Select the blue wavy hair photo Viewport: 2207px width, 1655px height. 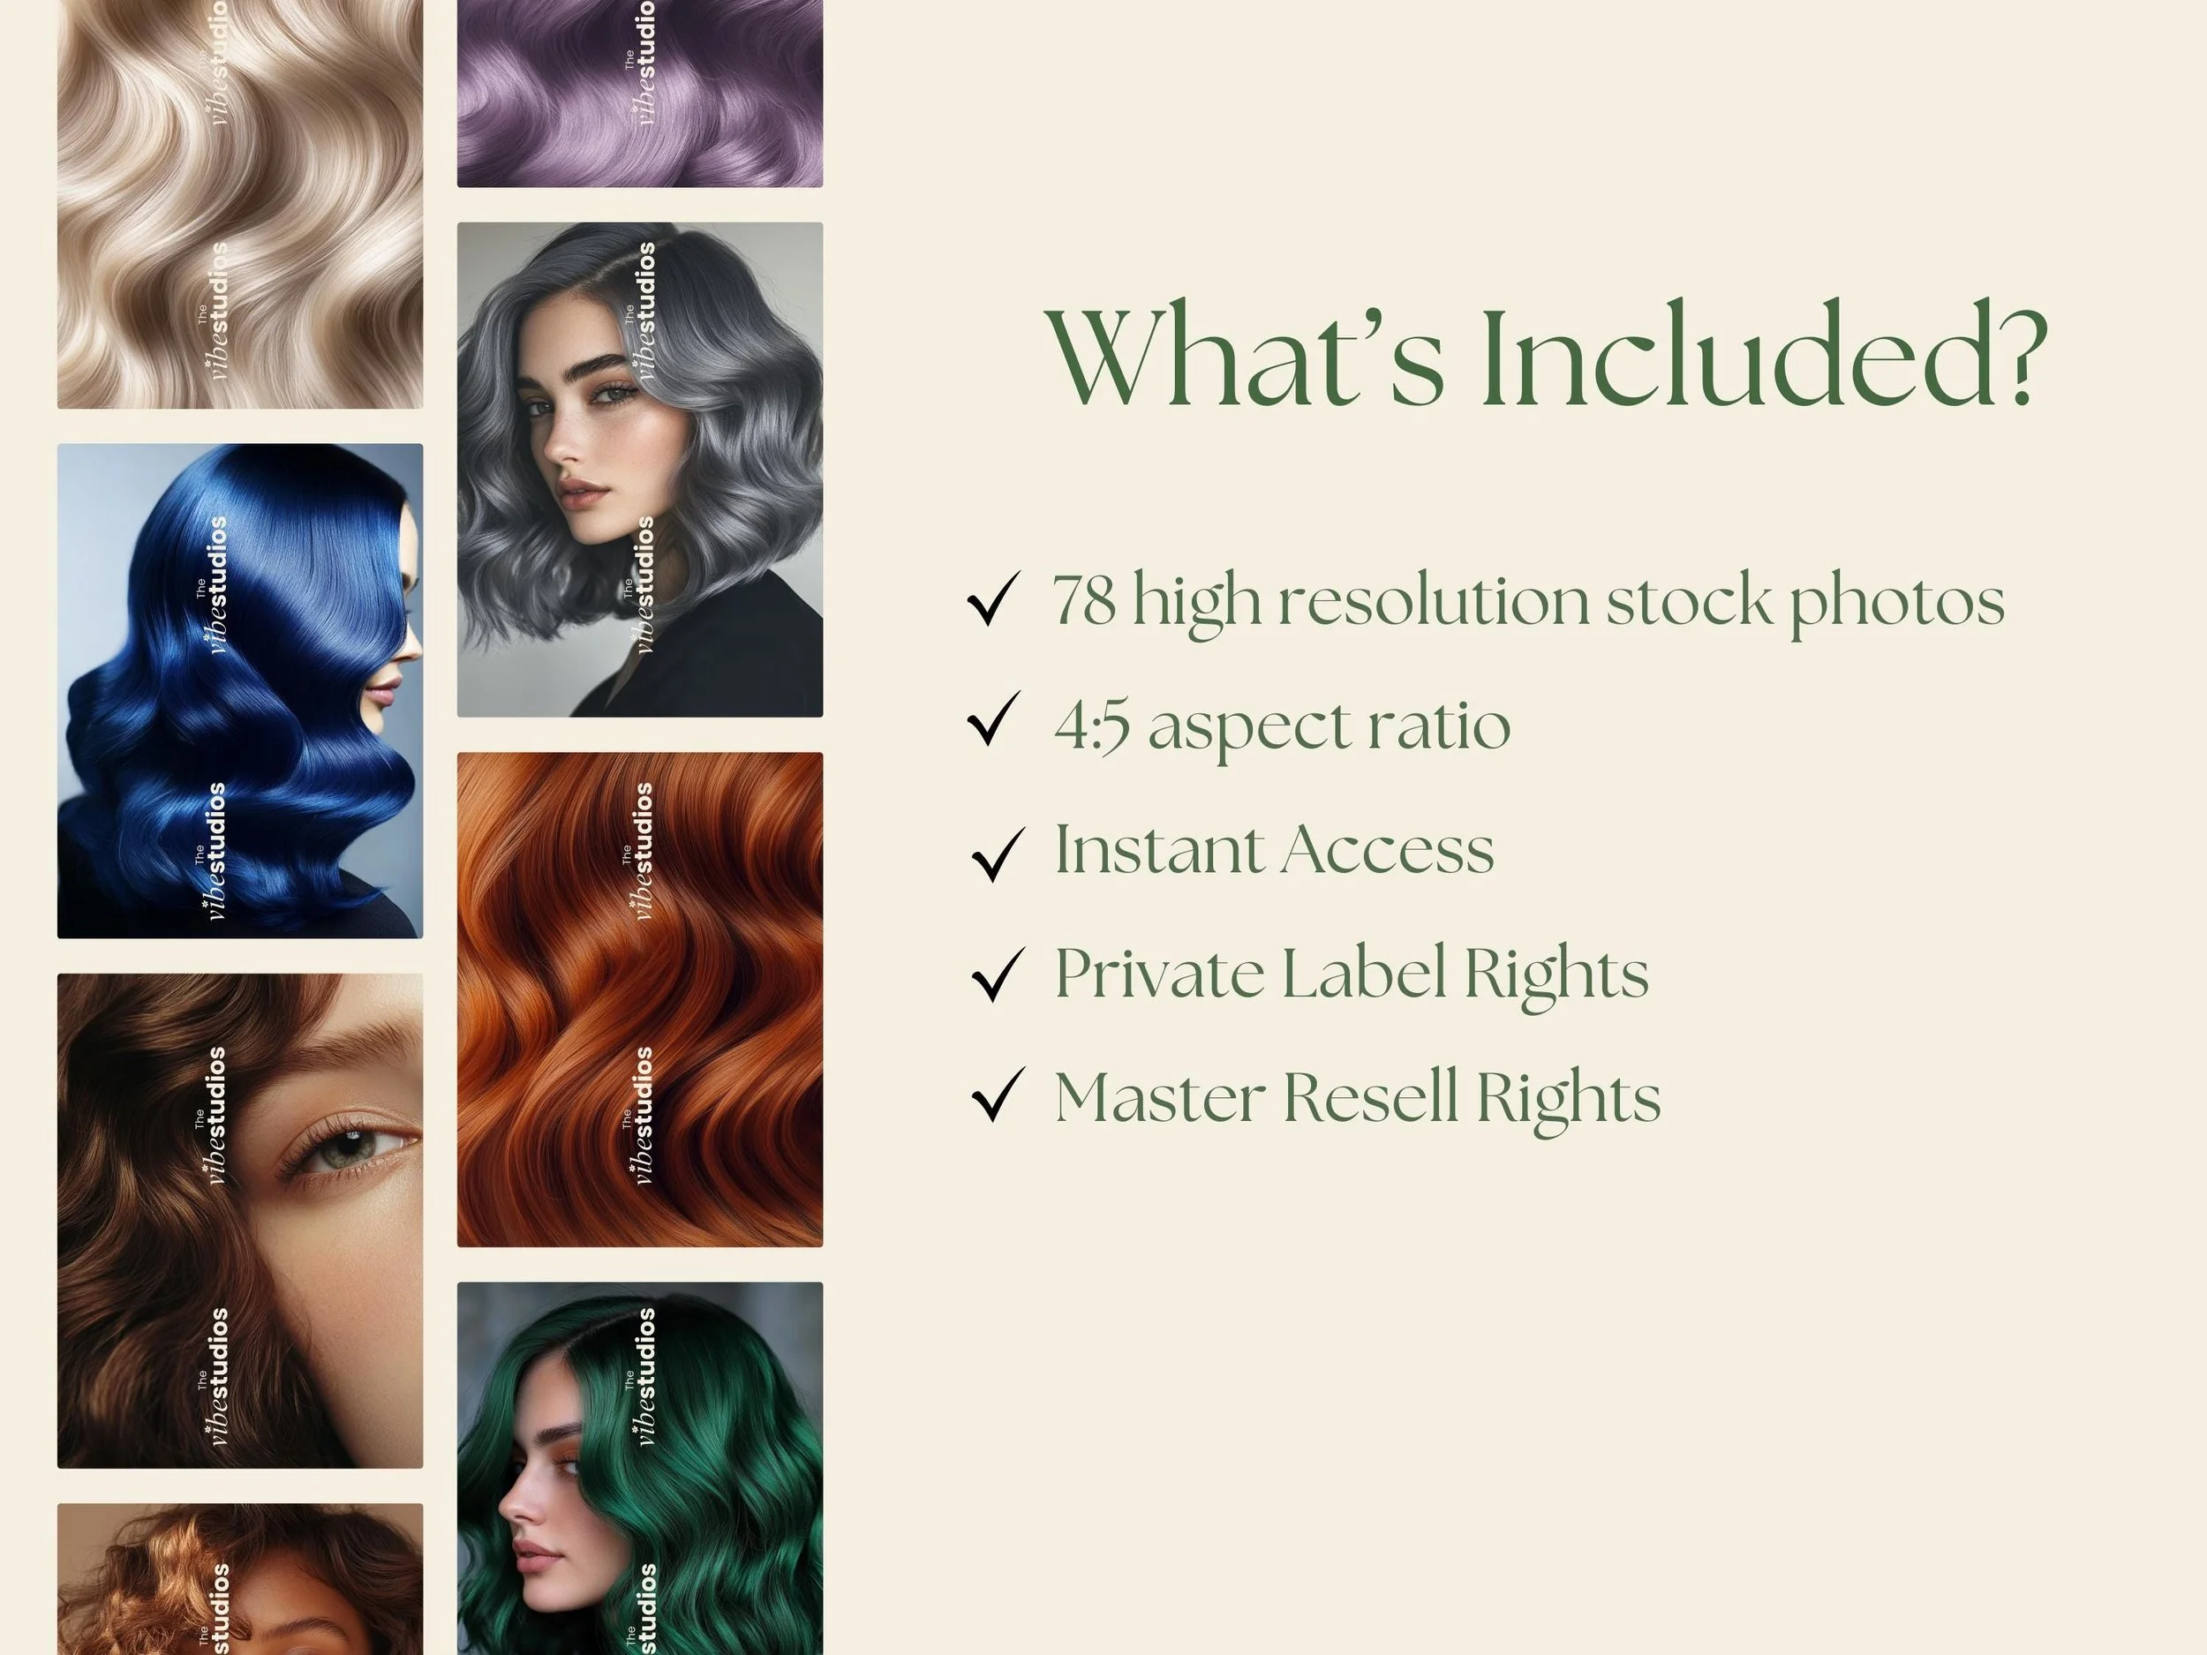click(239, 691)
